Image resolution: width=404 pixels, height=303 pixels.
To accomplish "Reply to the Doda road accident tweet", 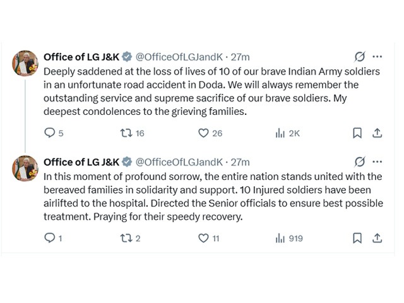I will click(x=50, y=133).
